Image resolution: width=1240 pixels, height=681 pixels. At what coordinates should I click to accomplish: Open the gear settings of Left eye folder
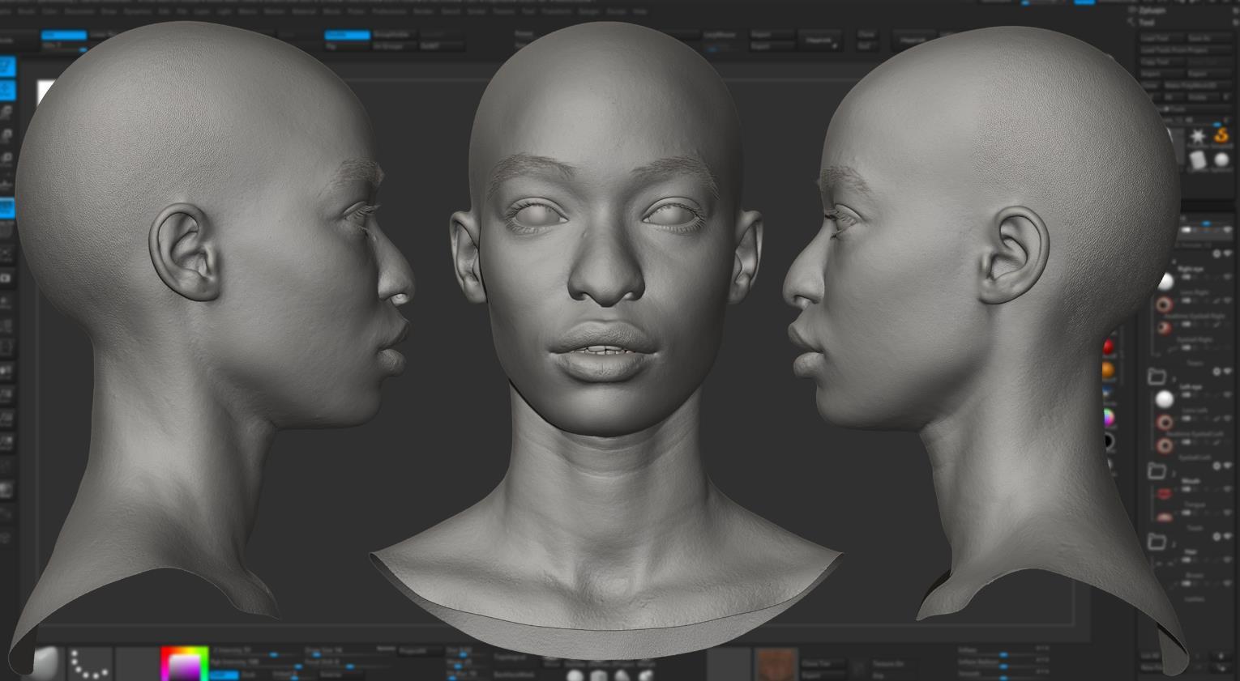[x=1216, y=372]
